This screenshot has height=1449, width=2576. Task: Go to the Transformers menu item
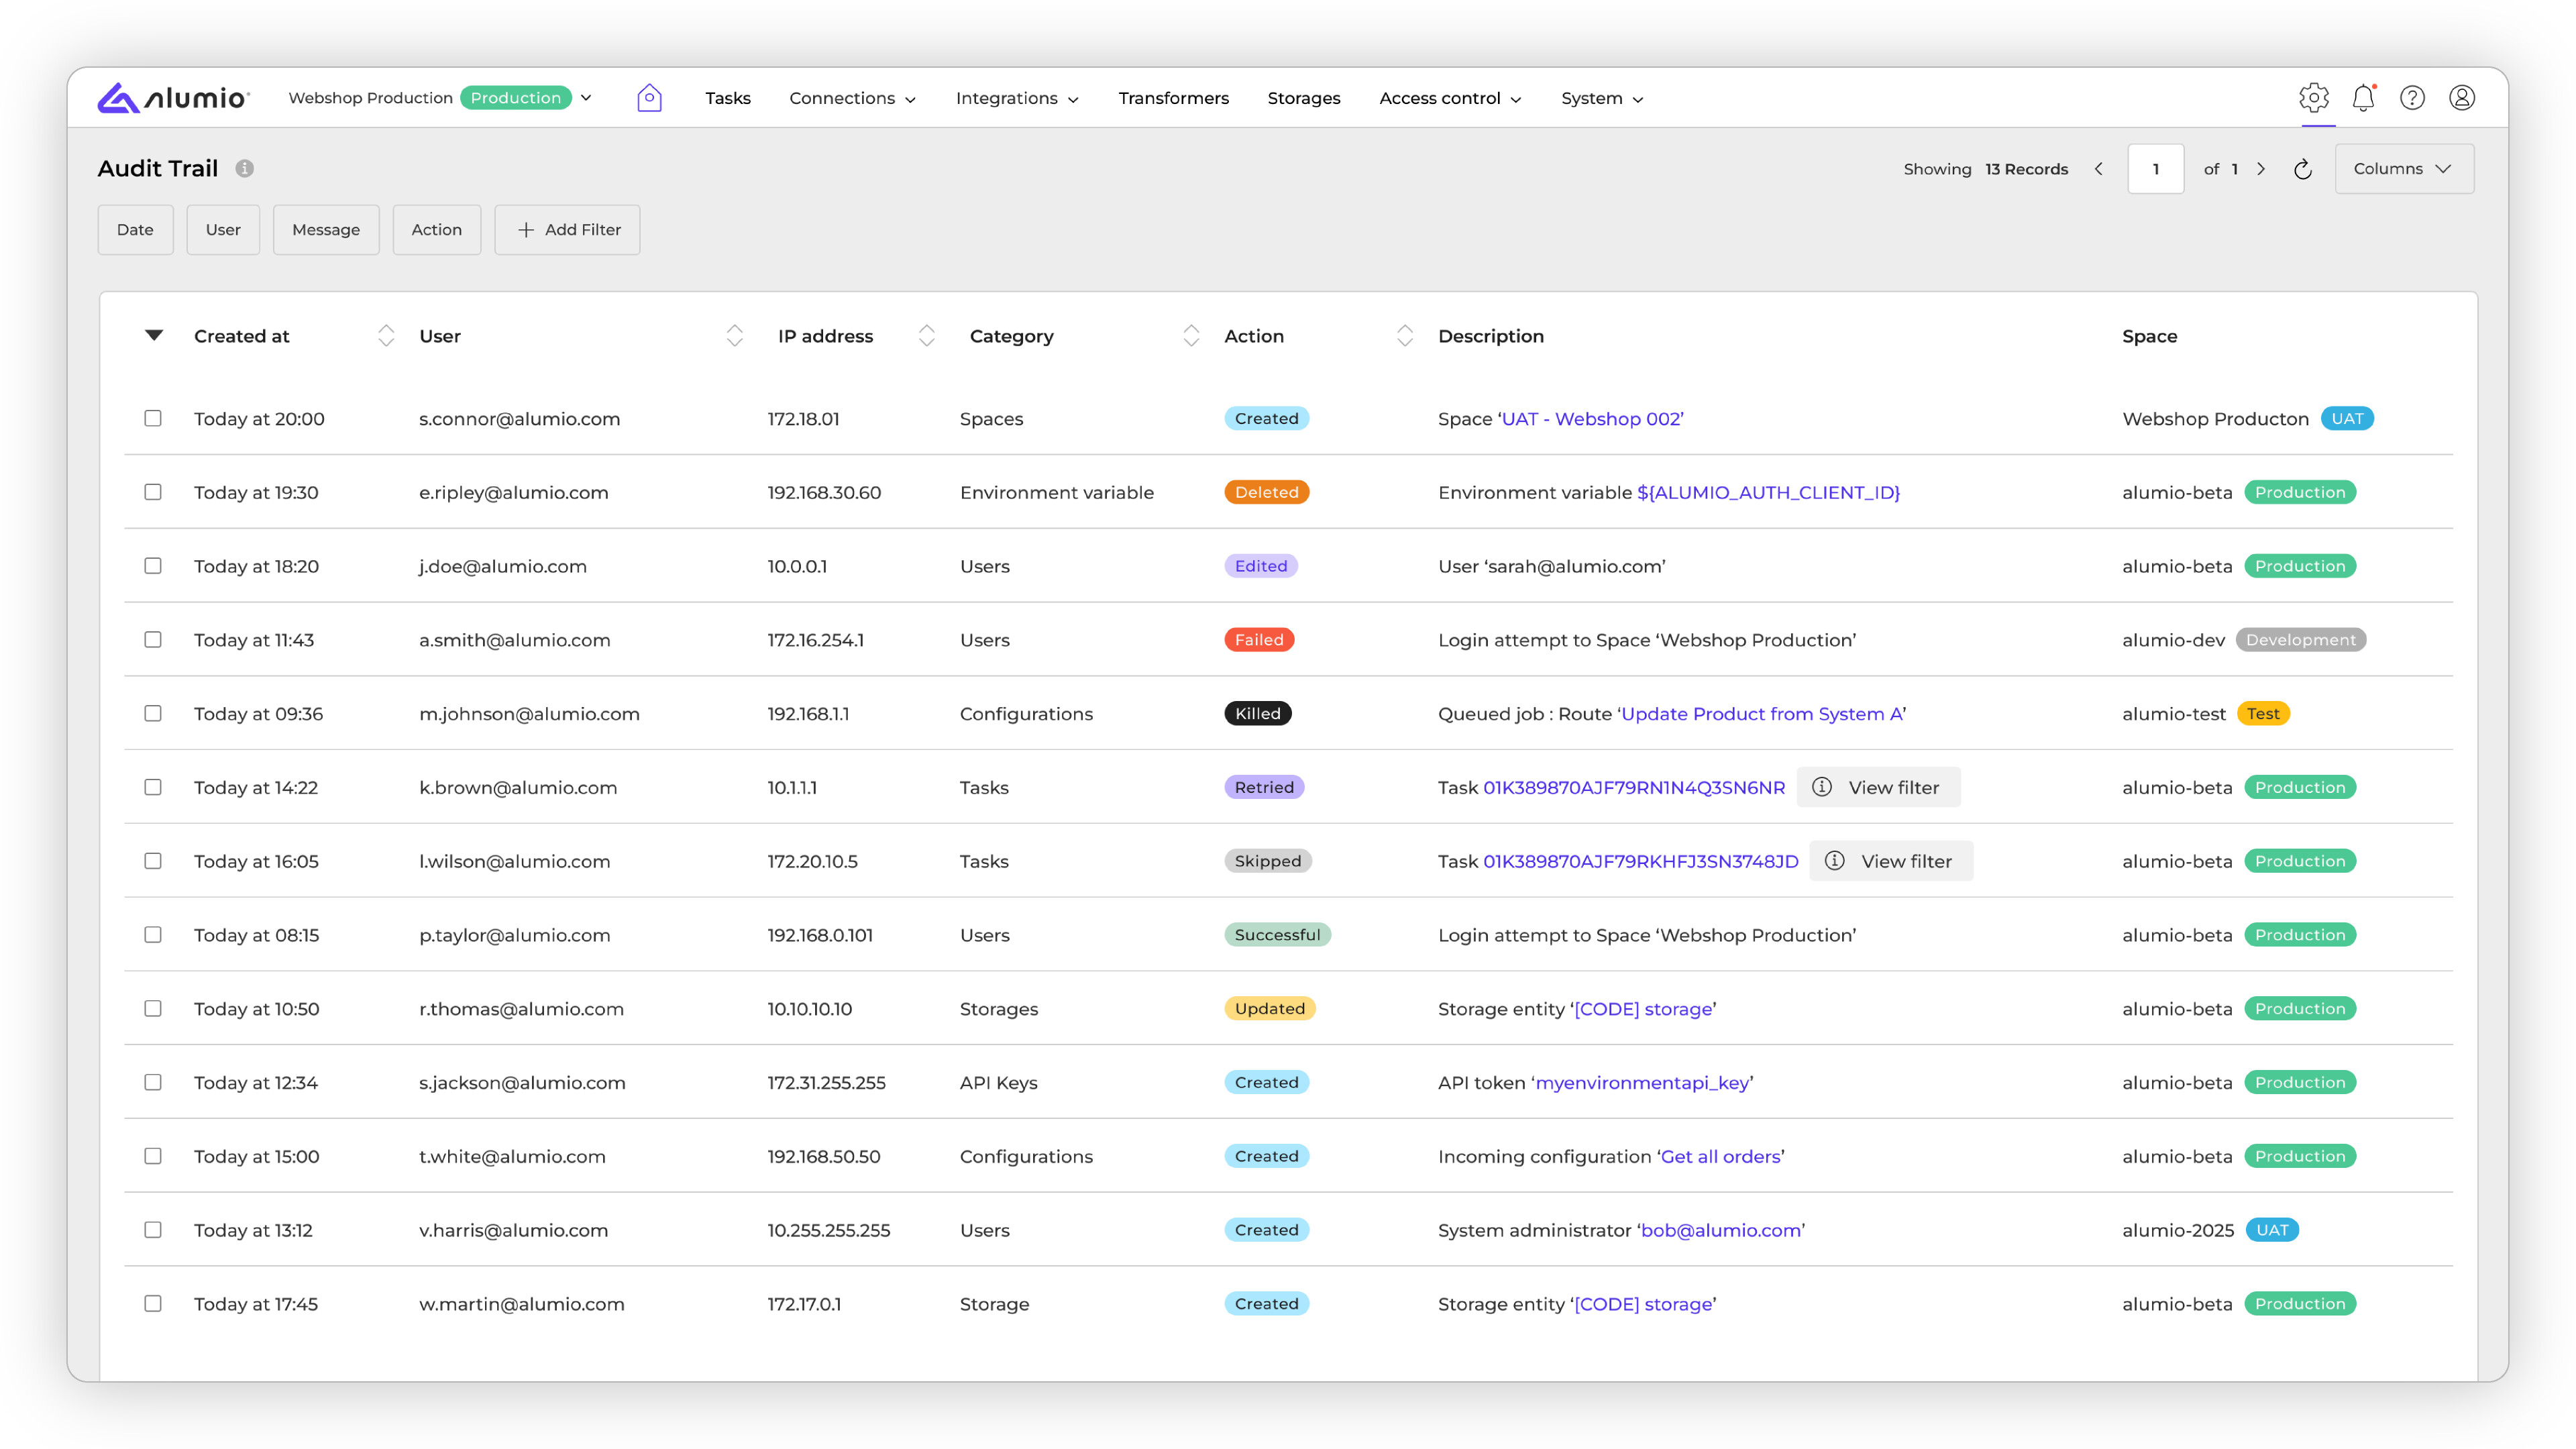pyautogui.click(x=1173, y=98)
